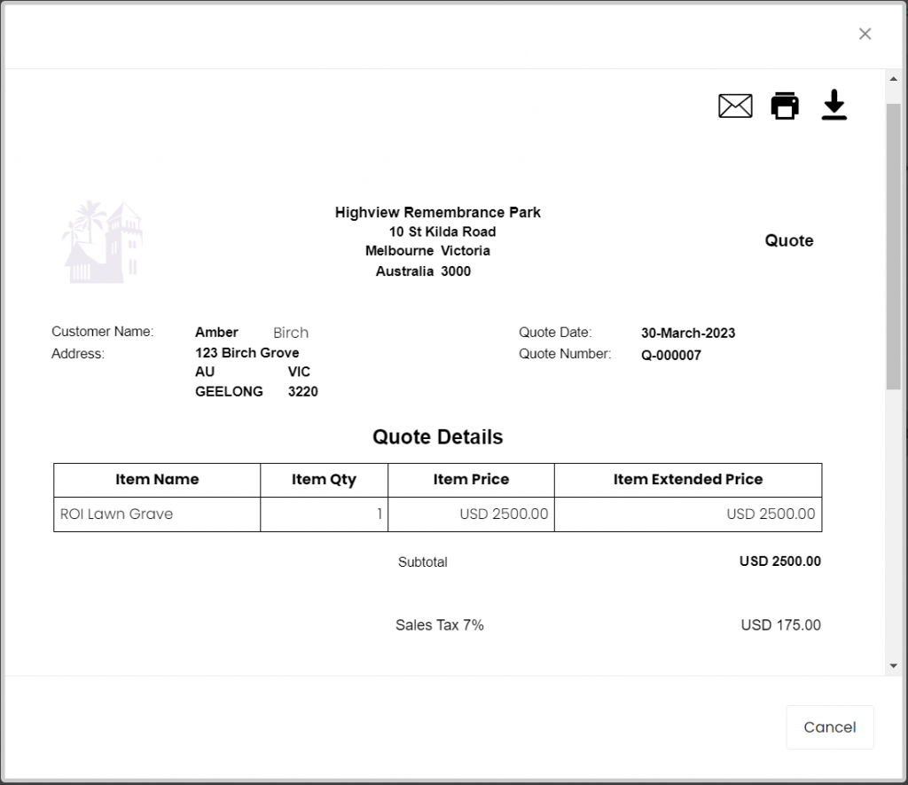The width and height of the screenshot is (908, 785).
Task: Click the ROI Lawn Grave item cell
Action: pyautogui.click(x=157, y=514)
